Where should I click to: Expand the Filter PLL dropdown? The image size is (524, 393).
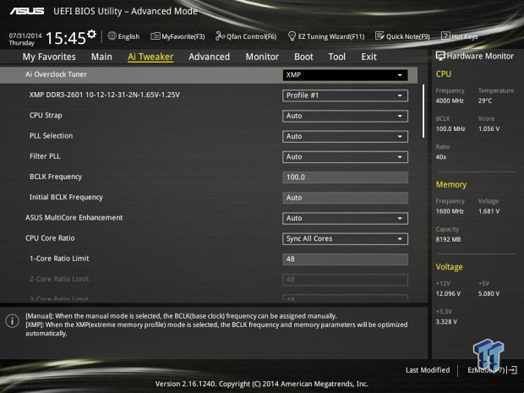point(345,157)
